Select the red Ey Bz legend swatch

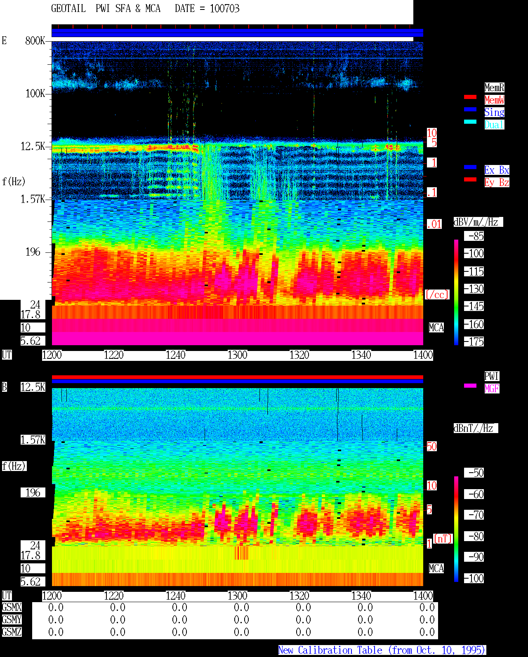click(470, 179)
